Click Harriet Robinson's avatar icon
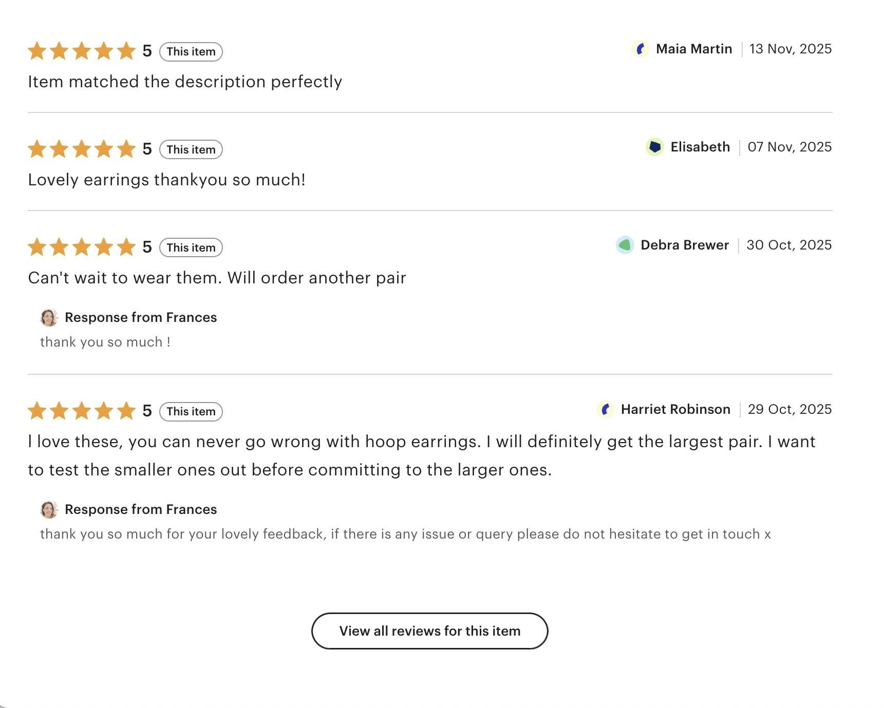 tap(606, 410)
